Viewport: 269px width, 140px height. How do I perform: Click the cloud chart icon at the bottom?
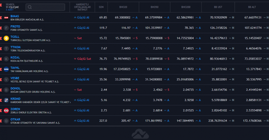coord(140,134)
